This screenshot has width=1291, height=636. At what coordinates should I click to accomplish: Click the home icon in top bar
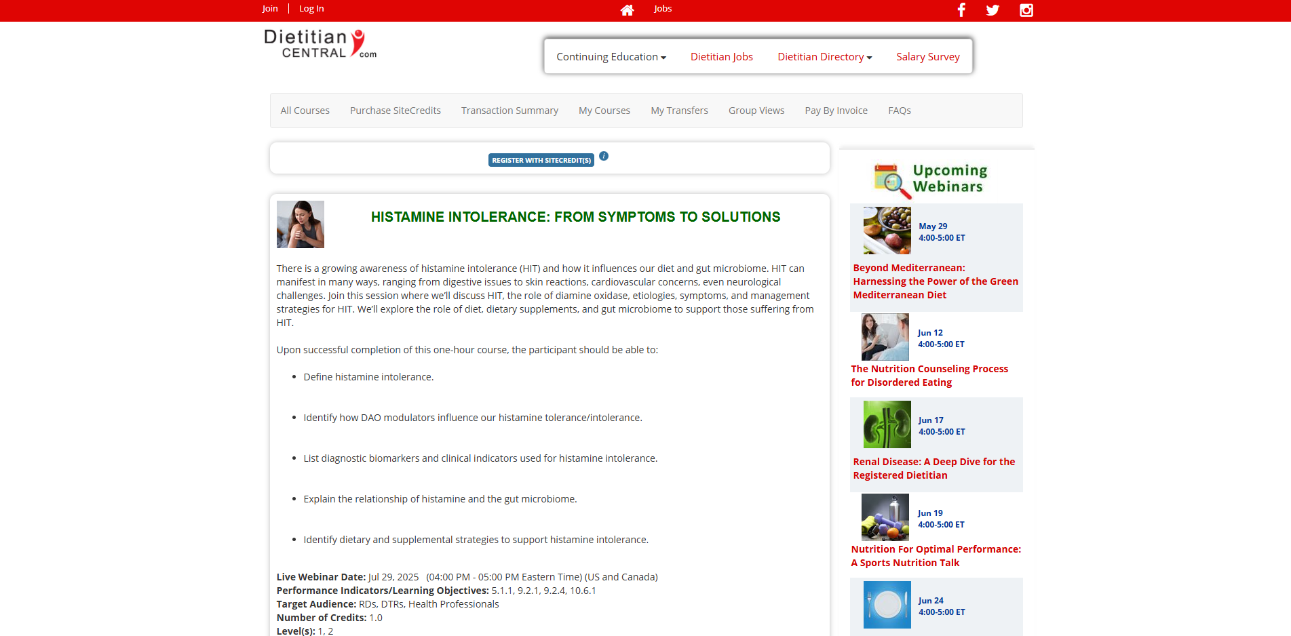[627, 9]
